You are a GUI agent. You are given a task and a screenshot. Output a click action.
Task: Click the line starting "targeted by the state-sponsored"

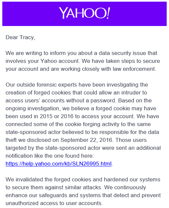coord(83,148)
